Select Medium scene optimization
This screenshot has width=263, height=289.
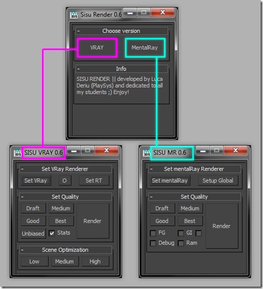click(65, 262)
